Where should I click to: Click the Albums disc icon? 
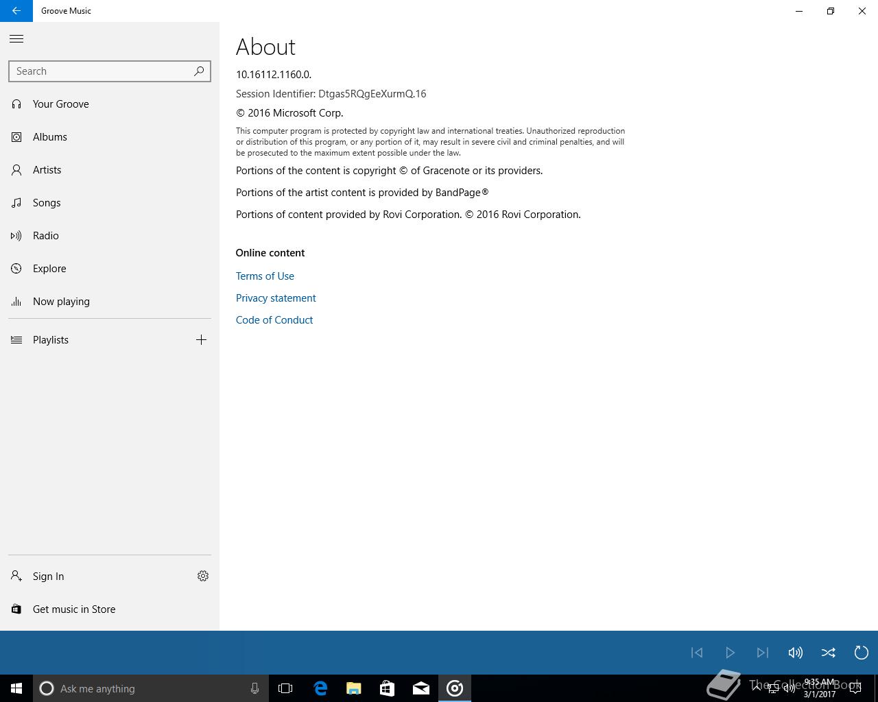[x=16, y=137]
